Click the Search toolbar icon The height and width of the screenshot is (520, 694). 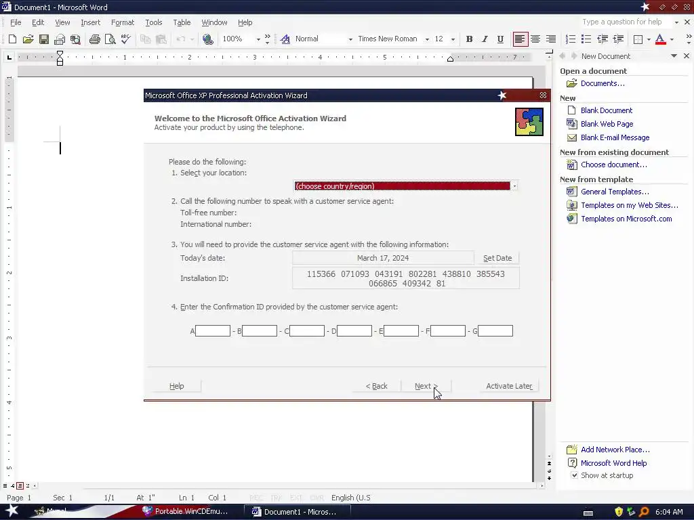click(75, 39)
